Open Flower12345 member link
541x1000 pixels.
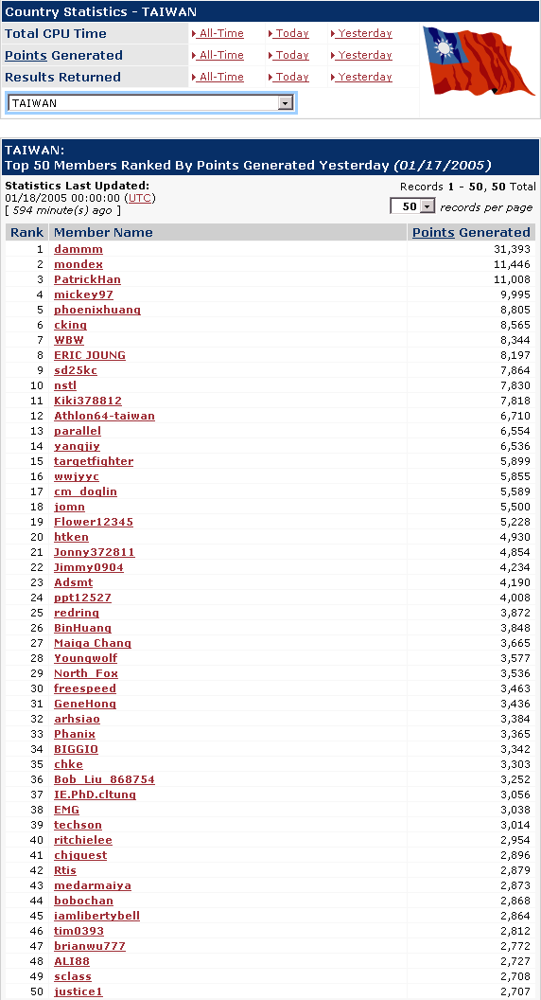pyautogui.click(x=94, y=522)
